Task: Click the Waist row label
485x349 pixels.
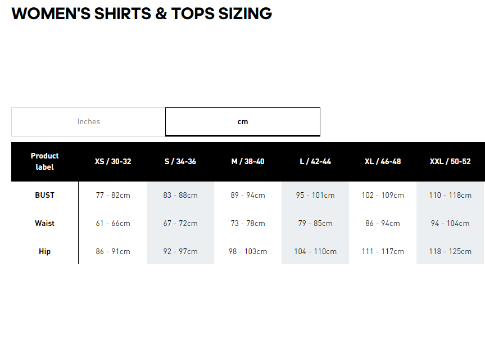Action: pyautogui.click(x=44, y=224)
